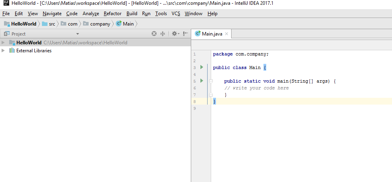Open the Edit menu
Viewport: 392px width, 182px height.
click(19, 14)
